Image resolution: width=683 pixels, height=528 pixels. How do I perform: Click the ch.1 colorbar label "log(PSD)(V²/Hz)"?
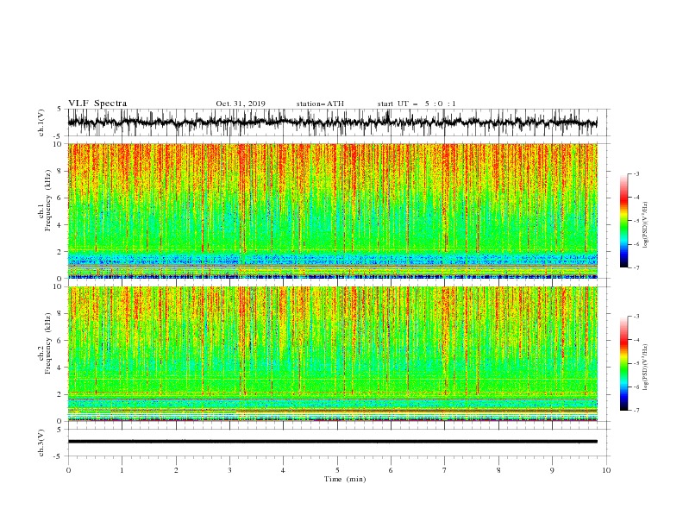[645, 225]
